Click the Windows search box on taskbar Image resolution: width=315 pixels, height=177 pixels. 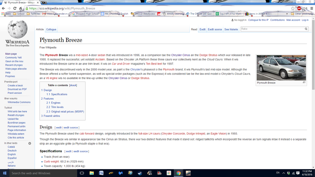pyautogui.click(x=43, y=173)
